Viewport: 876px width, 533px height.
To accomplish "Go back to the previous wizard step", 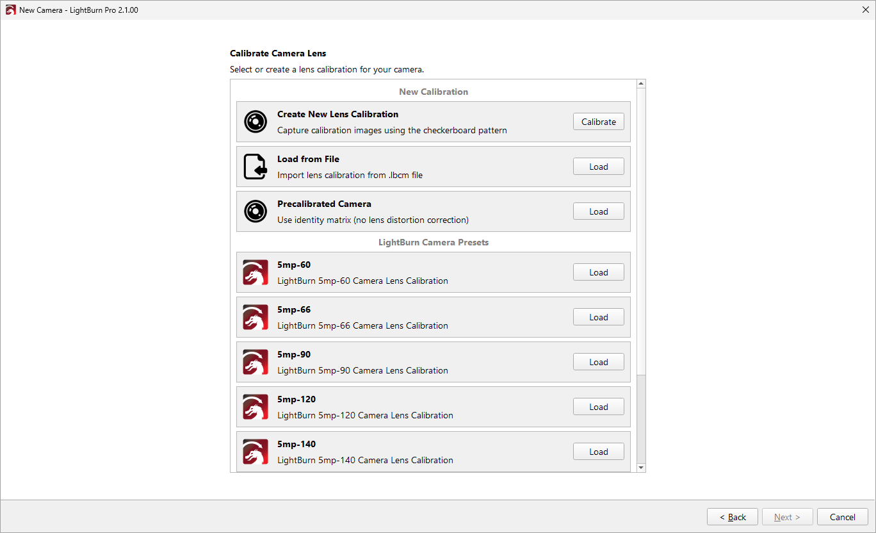I will tap(733, 517).
